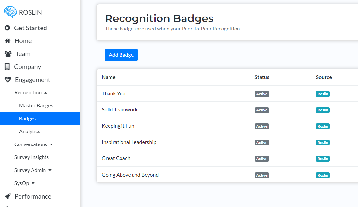Screen dimensions: 358x207
Task: Click the Roslin brain logo
Action: [10, 12]
